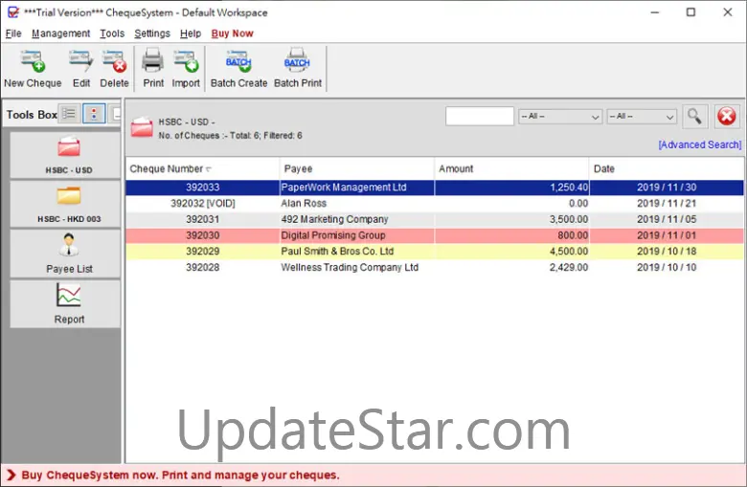Open the Settings menu
The height and width of the screenshot is (487, 747).
152,33
